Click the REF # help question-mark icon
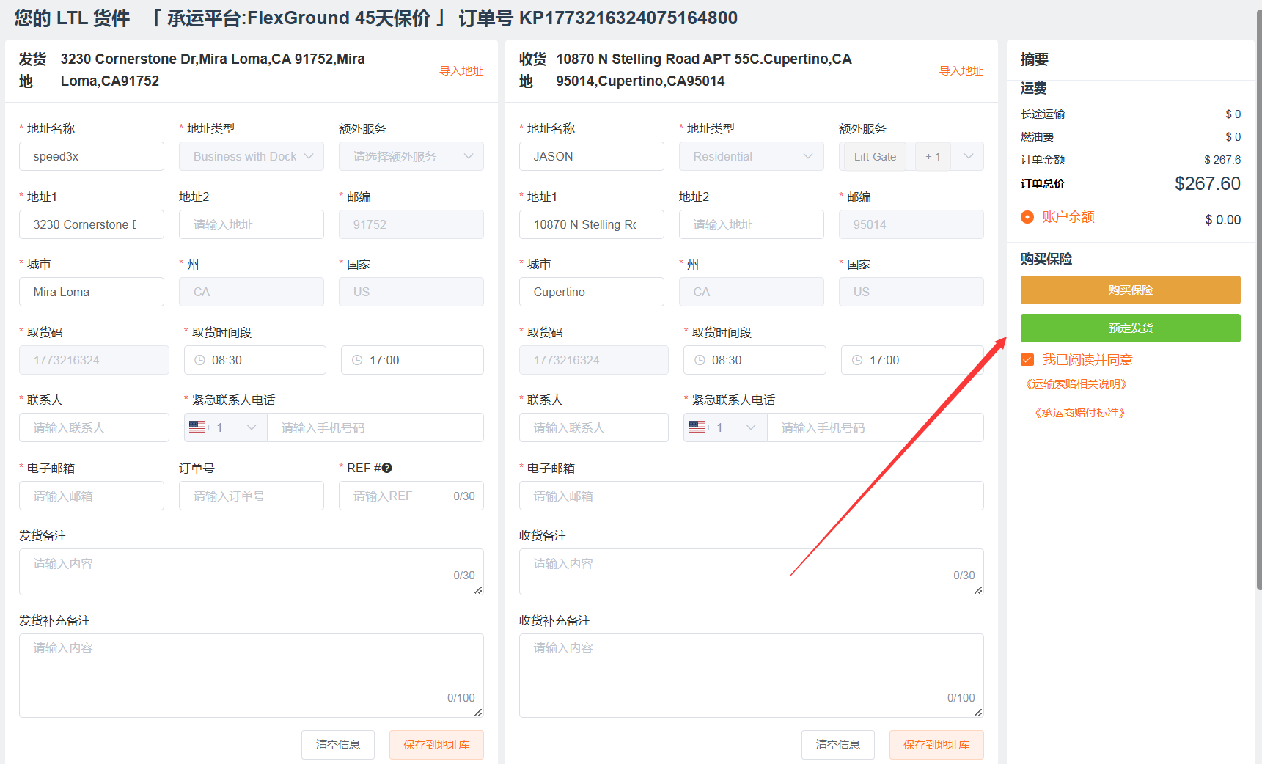This screenshot has height=764, width=1262. (387, 468)
